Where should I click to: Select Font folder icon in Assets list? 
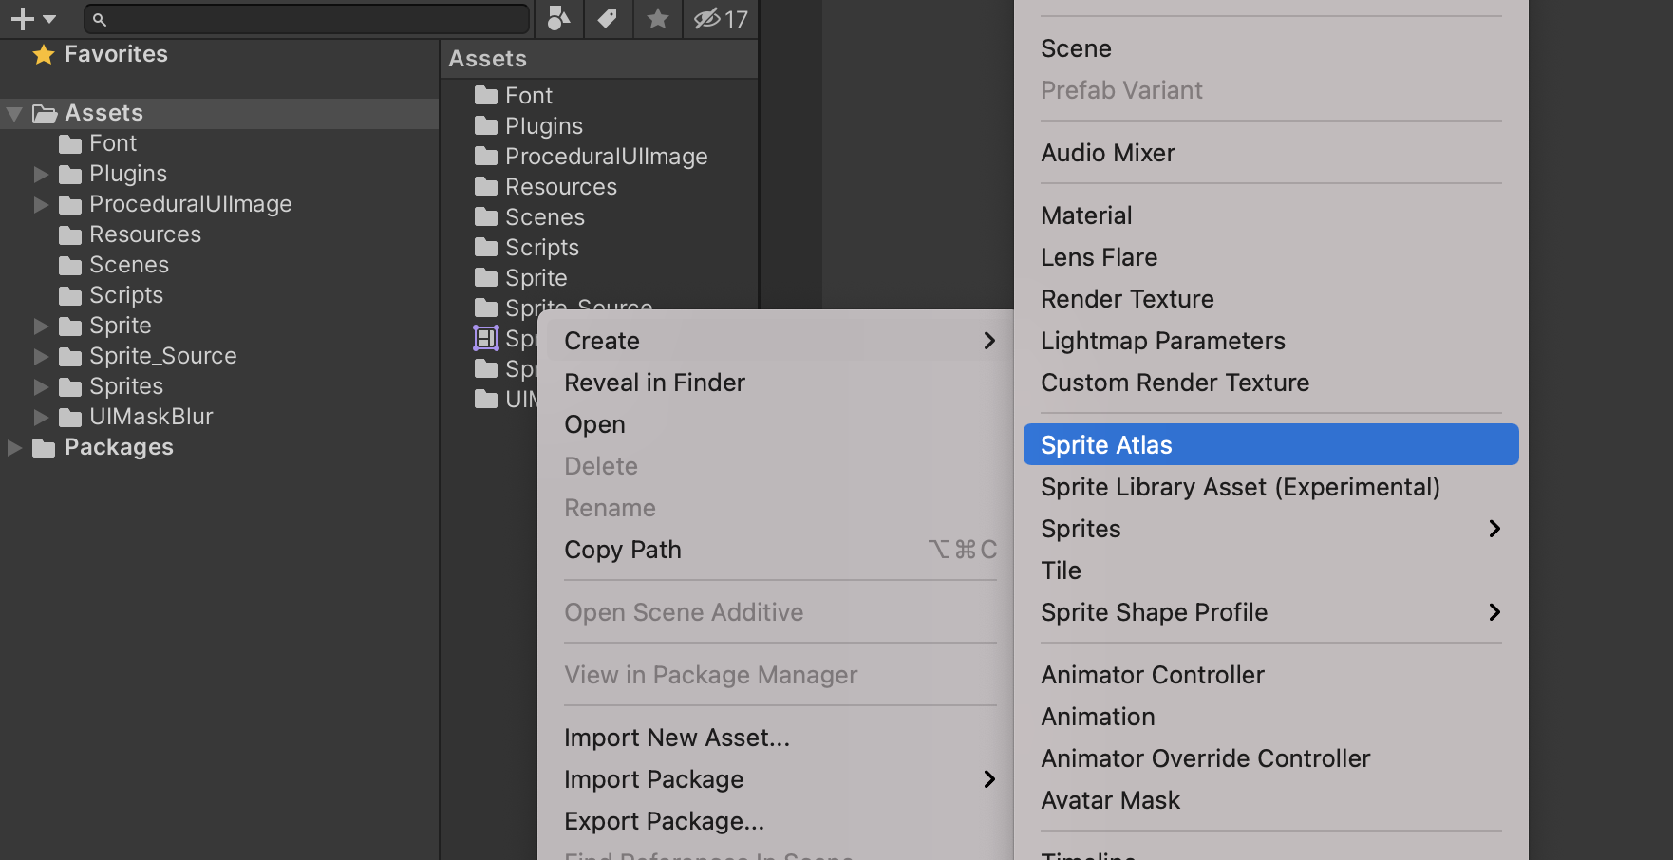pyautogui.click(x=486, y=96)
